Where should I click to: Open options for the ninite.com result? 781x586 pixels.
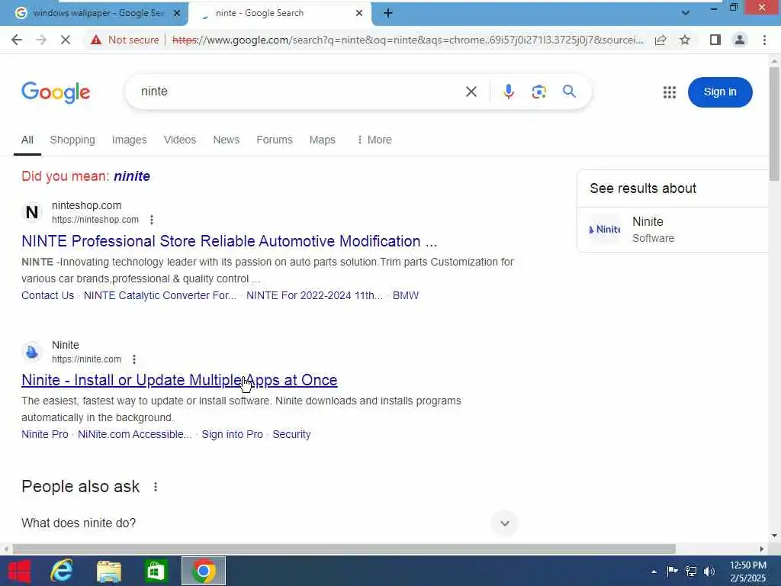(134, 359)
